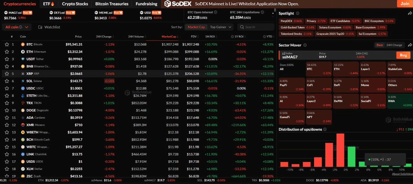Sort the table by 24H Volume column
Image resolution: width=413 pixels, height=184 pixels.
coord(137,36)
